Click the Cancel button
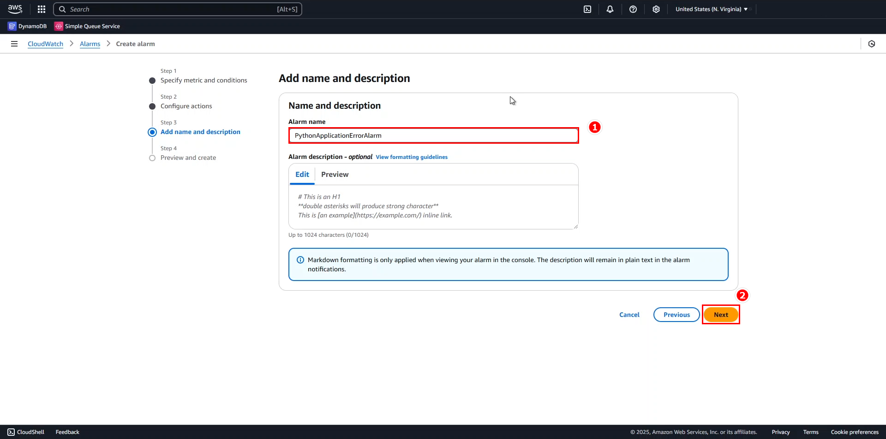 point(629,315)
